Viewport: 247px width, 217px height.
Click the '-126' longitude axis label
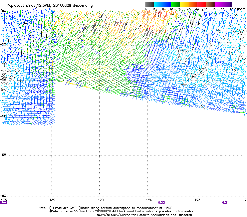(x=148, y=200)
